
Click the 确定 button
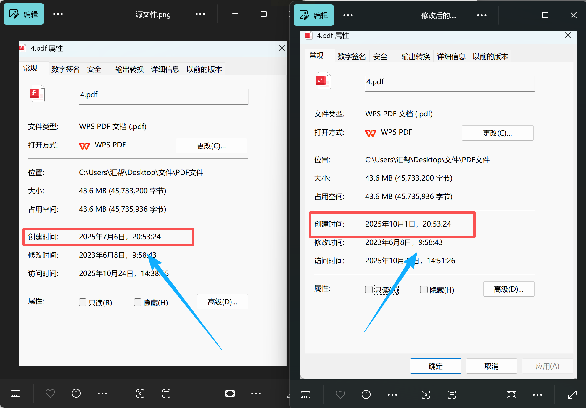pos(435,366)
